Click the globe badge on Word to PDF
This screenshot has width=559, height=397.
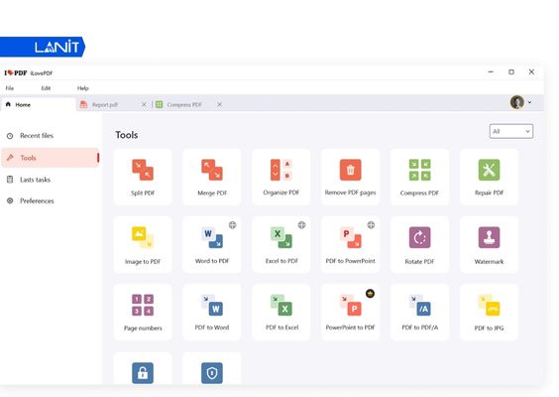[233, 225]
